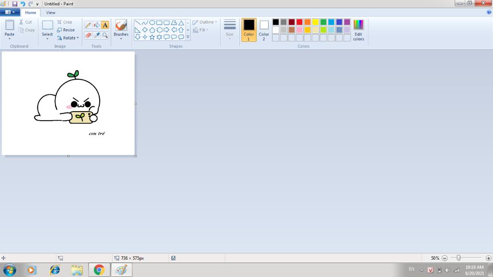Open Customize Quick Access Toolbar arrow
This screenshot has height=277, width=493.
37,4
